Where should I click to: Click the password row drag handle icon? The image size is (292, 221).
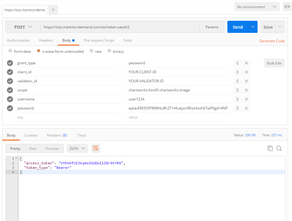pos(237,108)
